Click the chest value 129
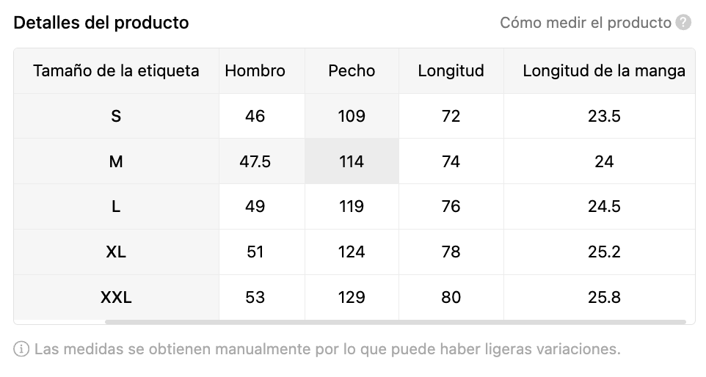706x377 pixels. point(352,298)
